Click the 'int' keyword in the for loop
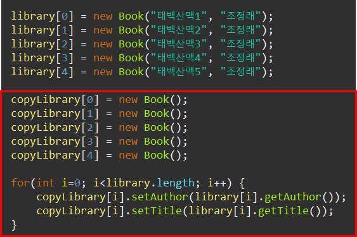 tap(46, 183)
